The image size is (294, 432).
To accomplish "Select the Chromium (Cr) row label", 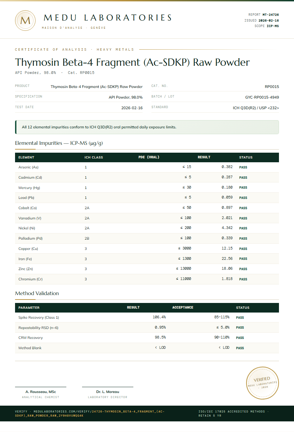I will [x=30, y=279].
